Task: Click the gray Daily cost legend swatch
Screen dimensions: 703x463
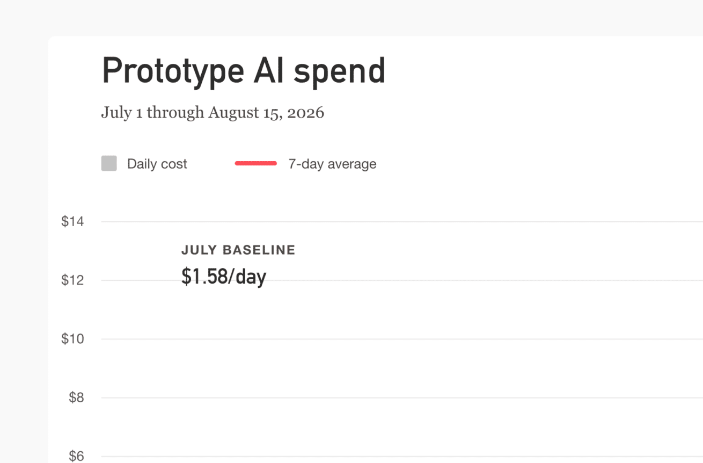Action: coord(109,163)
